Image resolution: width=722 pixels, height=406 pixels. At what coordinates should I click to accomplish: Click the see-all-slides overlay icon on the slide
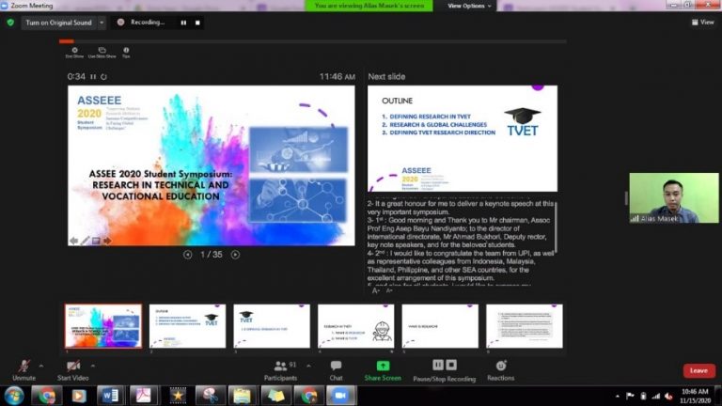click(96, 241)
